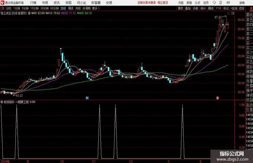Click the 画线 drawing tools button
Image resolution: width=253 pixels, height=163 pixels.
coord(211,8)
